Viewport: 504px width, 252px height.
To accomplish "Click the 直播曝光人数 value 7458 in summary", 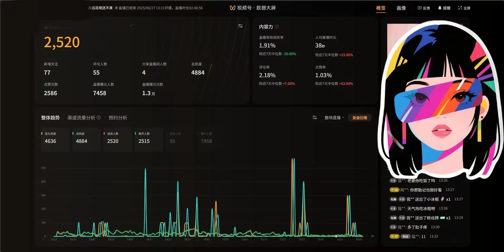I will click(x=100, y=93).
